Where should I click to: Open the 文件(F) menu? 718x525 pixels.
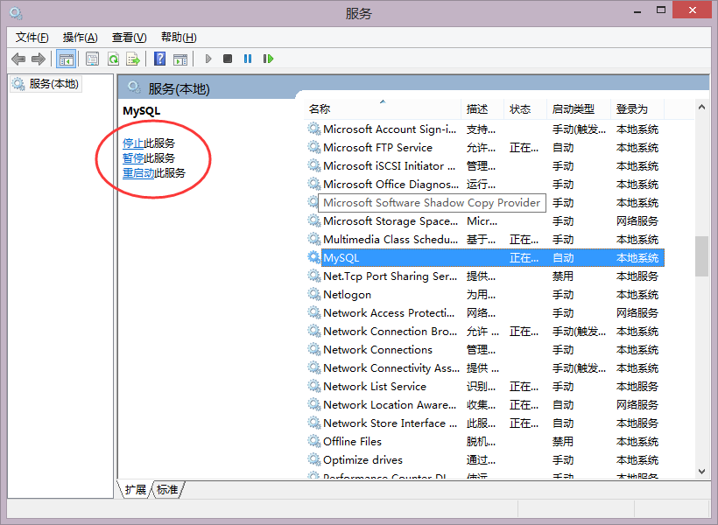(32, 38)
